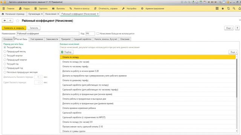Click the Подбор button
Image resolution: width=241 pixels, height=135 pixels.
pyautogui.click(x=67, y=52)
